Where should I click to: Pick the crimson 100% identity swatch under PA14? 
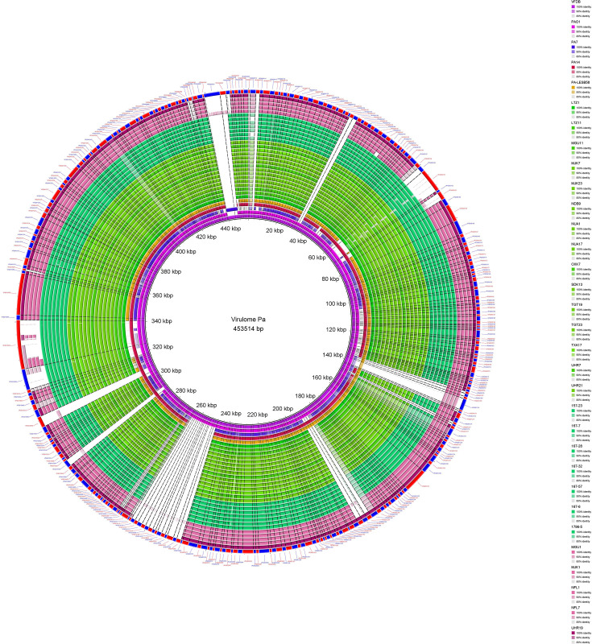(573, 67)
